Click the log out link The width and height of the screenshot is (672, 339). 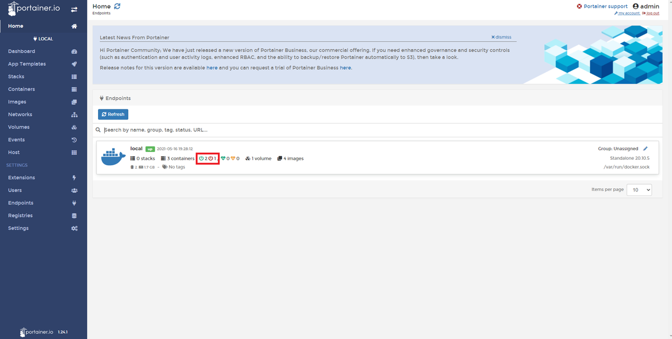click(x=651, y=13)
